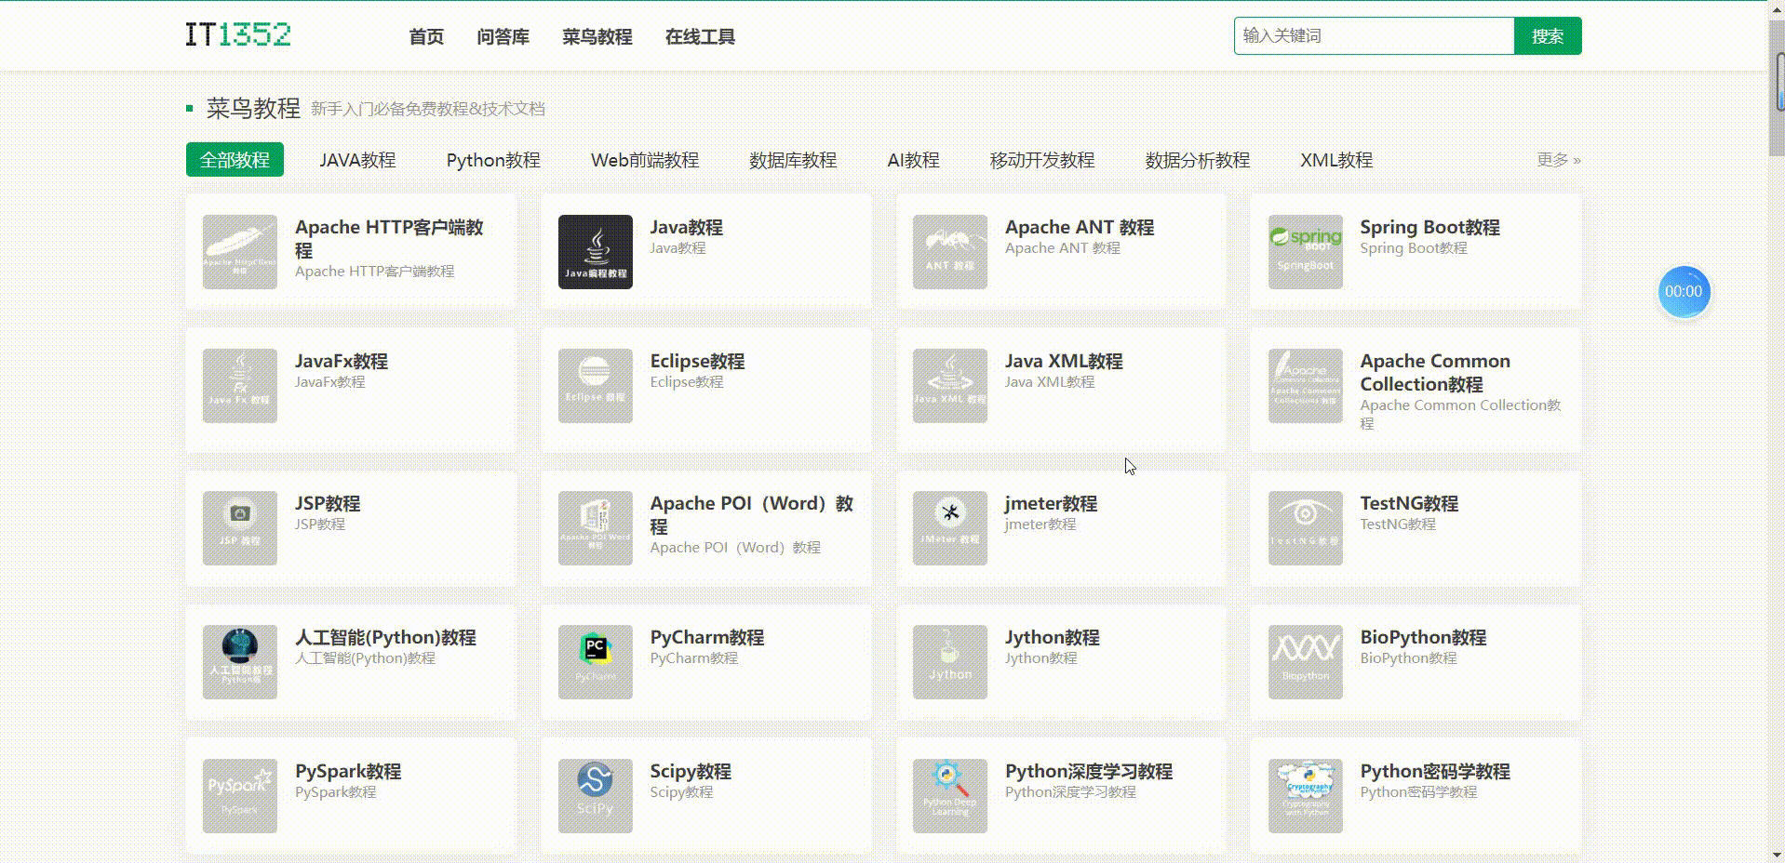The image size is (1785, 863).
Task: Open the Java教程 title link
Action: tap(686, 227)
